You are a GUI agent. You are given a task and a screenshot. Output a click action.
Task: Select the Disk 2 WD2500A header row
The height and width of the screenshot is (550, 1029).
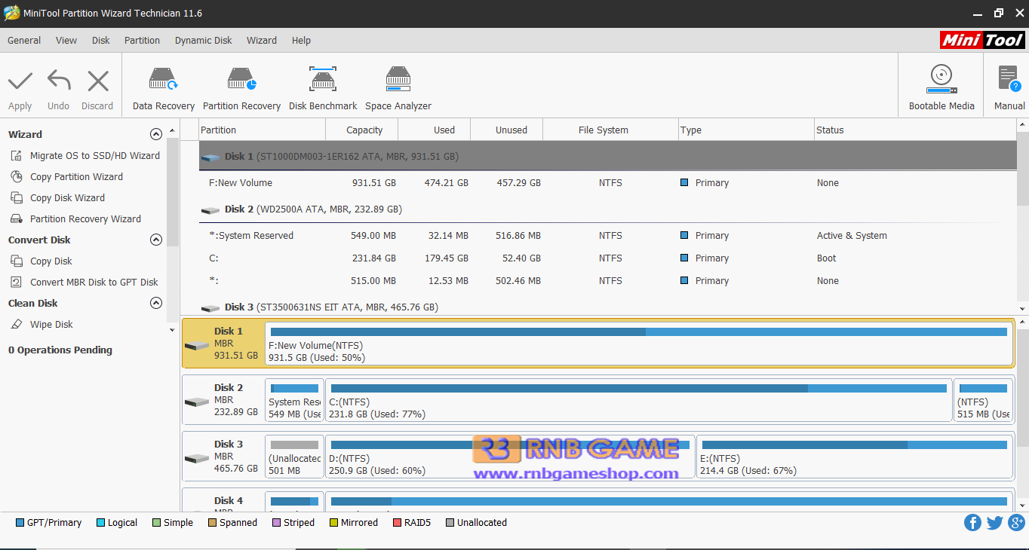click(x=608, y=209)
